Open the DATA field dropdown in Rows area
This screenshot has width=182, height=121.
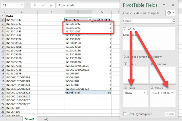coord(145,93)
